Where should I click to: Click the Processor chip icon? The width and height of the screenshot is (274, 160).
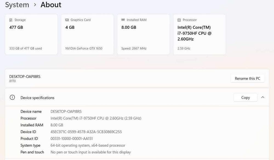click(179, 20)
